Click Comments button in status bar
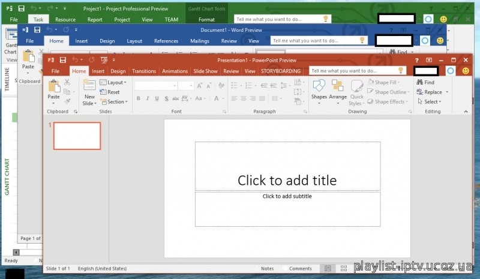The height and width of the screenshot is (279, 480). click(297, 269)
